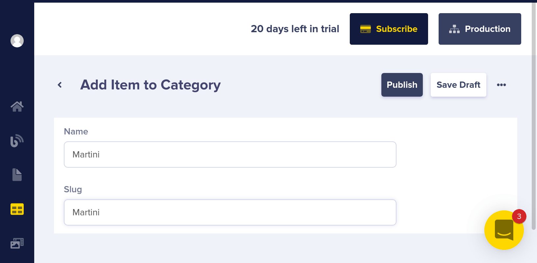Open the Media Library icon in sidebar
This screenshot has height=263, width=537.
(17, 243)
